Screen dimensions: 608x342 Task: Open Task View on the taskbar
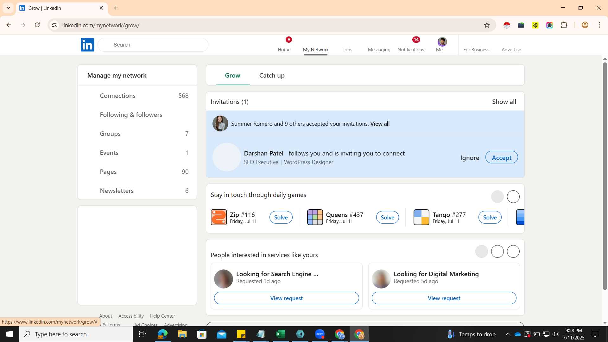pos(142,334)
